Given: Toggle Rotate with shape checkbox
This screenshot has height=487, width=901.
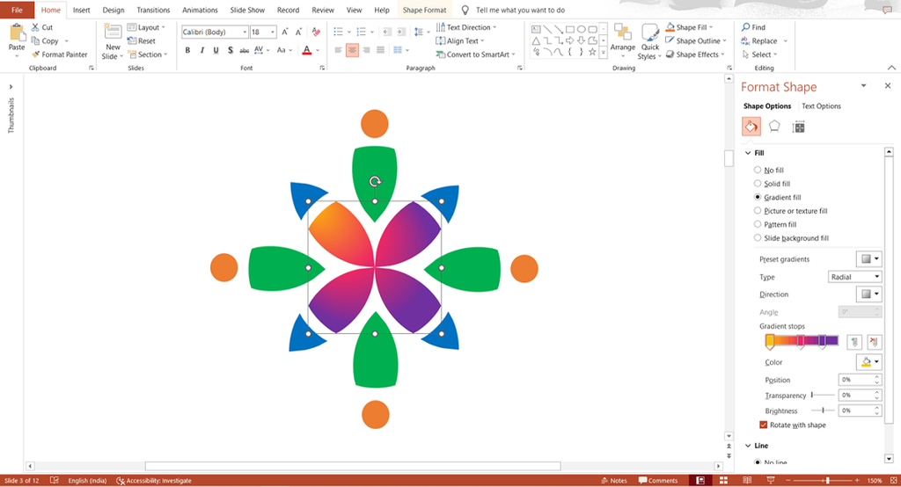Looking at the screenshot, I should 764,425.
